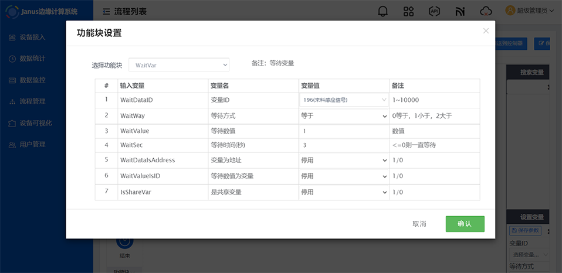Click the super administrator avatar icon

[510, 11]
